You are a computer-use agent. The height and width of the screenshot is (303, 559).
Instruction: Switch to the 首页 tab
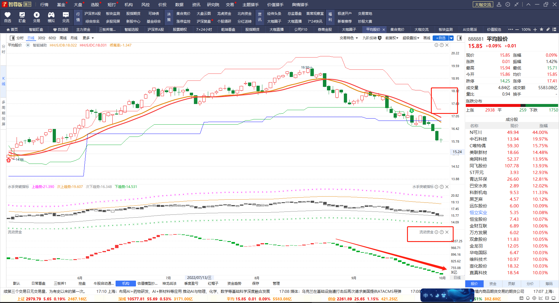[12, 30]
